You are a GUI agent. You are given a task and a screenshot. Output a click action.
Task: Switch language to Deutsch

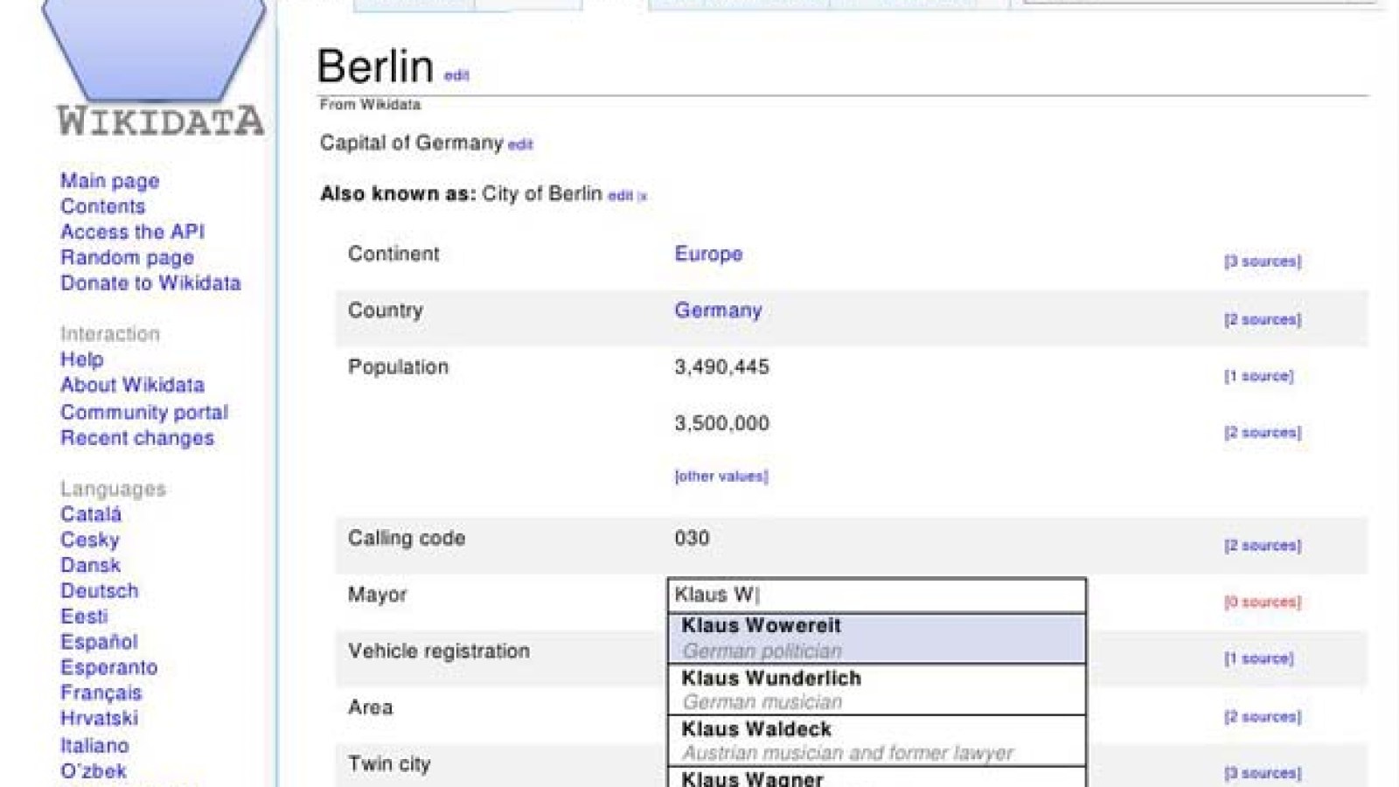(x=99, y=590)
